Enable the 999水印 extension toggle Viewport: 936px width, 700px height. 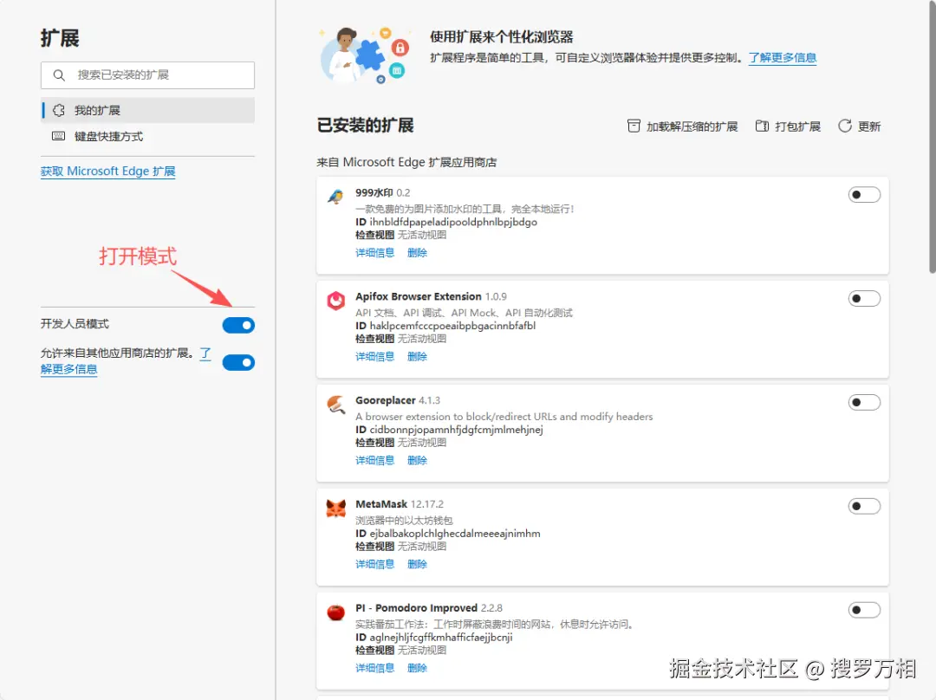click(x=864, y=195)
